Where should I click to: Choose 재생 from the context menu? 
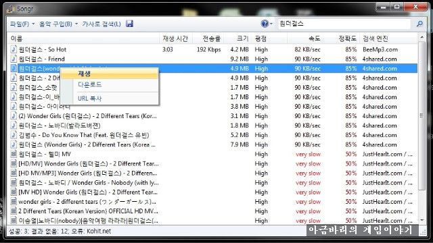pyautogui.click(x=110, y=74)
